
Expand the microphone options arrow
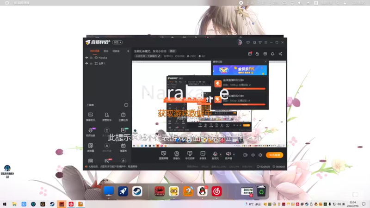[x=221, y=154]
